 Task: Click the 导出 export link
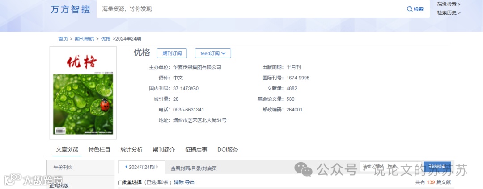point(190,182)
